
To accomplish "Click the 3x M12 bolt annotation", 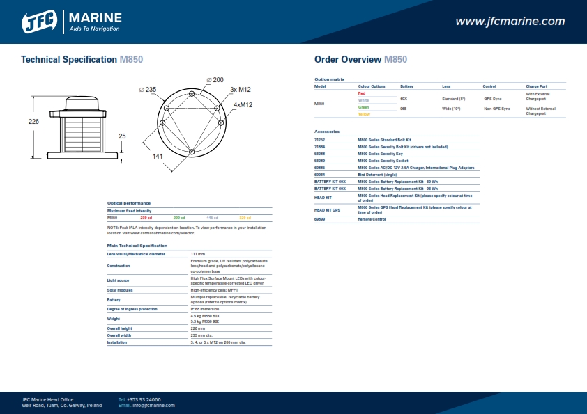I will click(240, 90).
